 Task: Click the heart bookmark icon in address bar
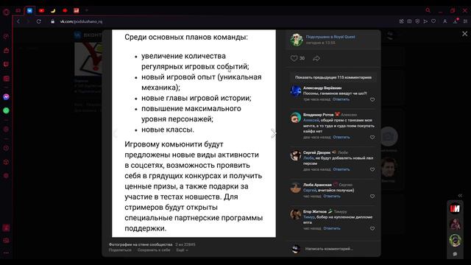pos(433,21)
